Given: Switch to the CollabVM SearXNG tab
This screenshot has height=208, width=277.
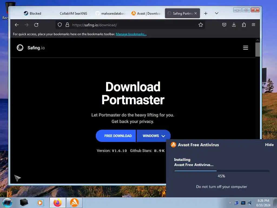Looking at the screenshot, I should click(73, 13).
